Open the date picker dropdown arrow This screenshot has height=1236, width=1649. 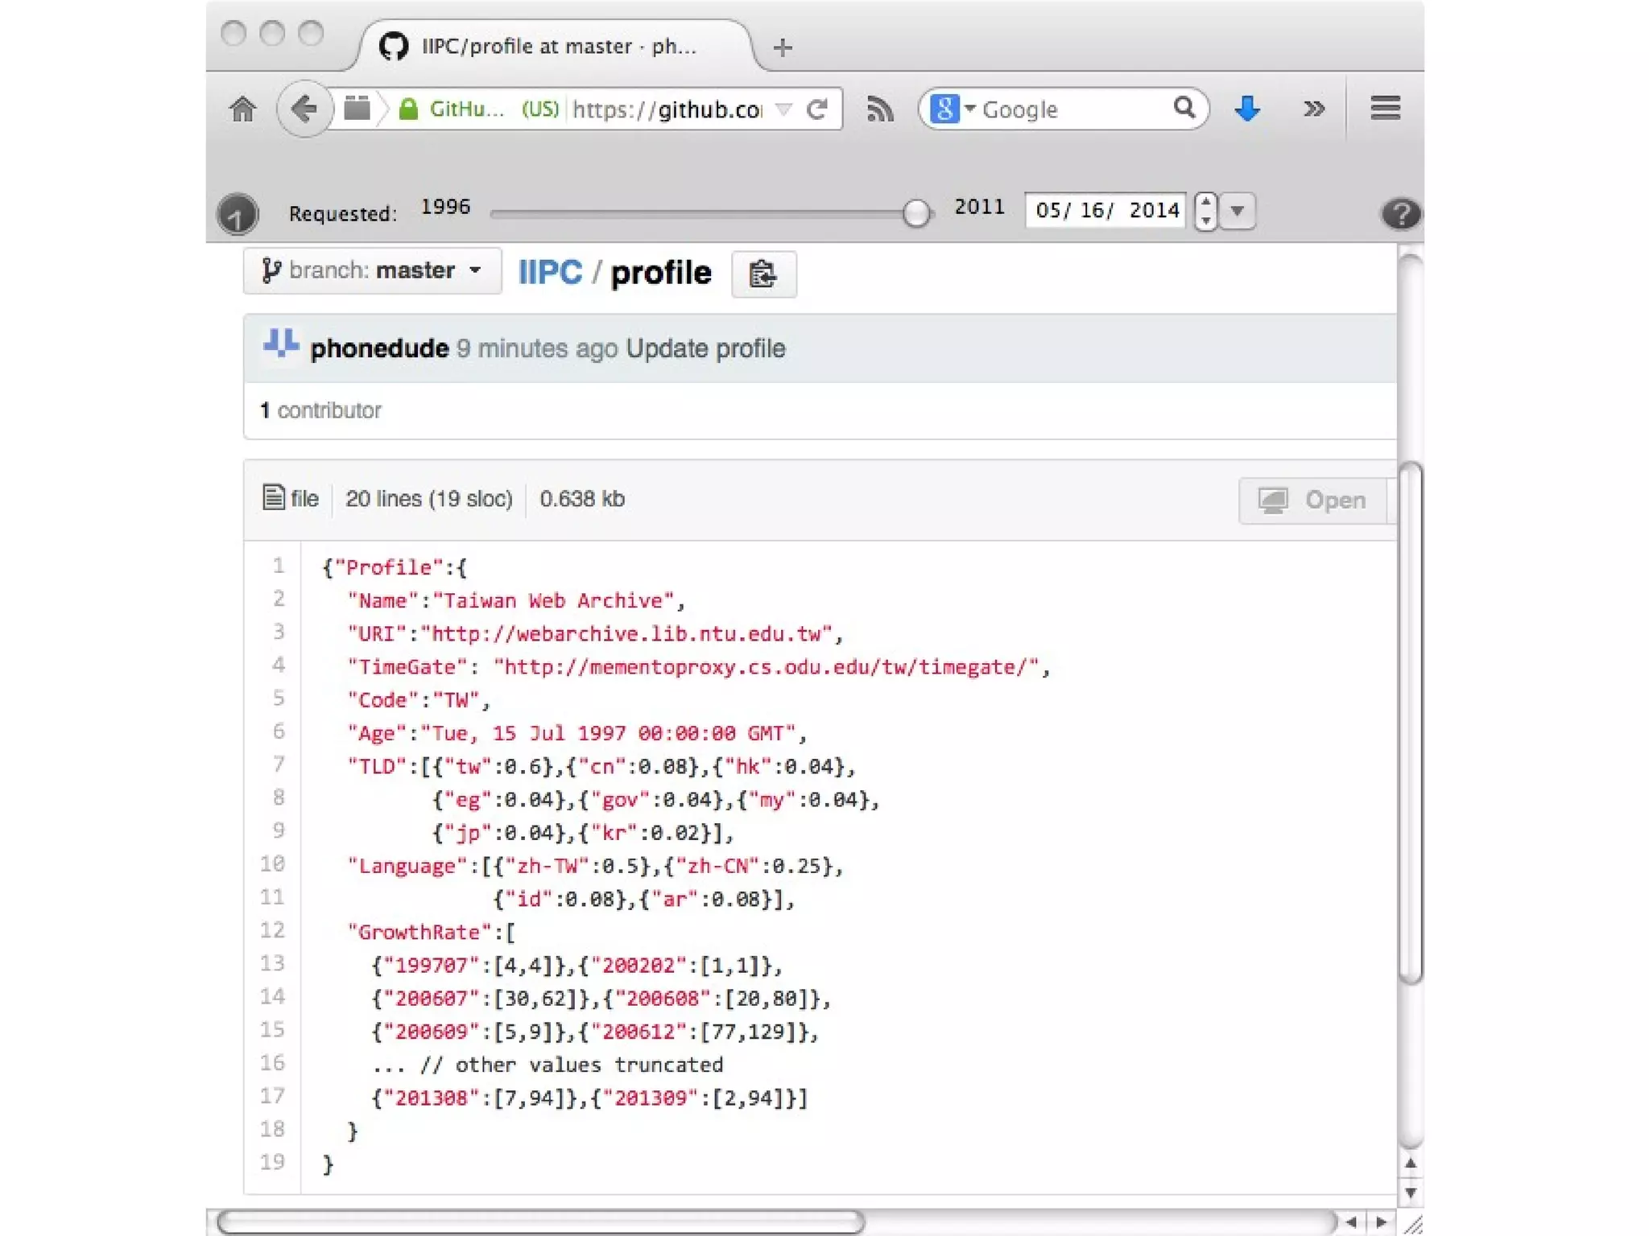pos(1238,211)
